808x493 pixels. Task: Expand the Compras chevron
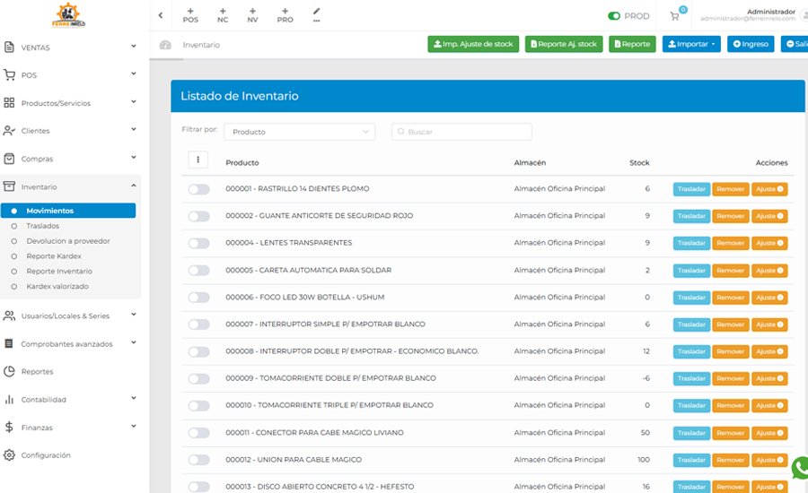(x=134, y=157)
